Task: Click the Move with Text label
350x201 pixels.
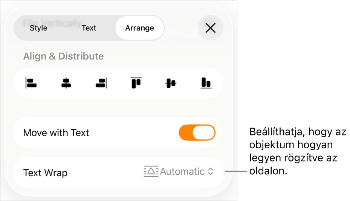Action: [56, 133]
